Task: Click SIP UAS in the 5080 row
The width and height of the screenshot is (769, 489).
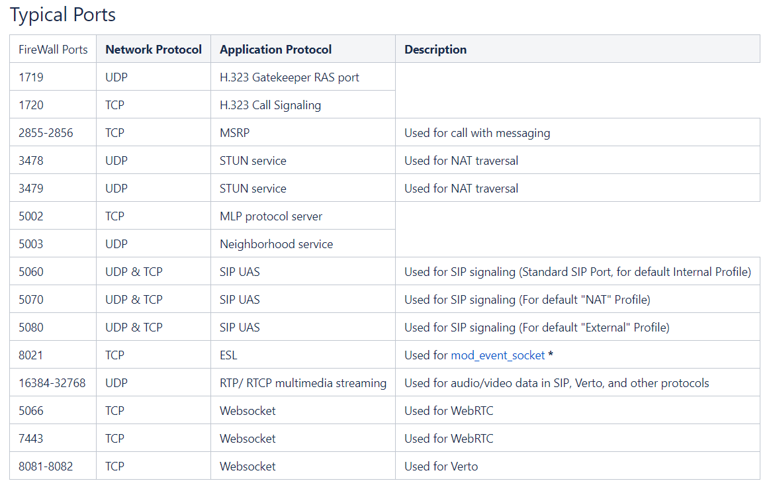Action: 303,327
